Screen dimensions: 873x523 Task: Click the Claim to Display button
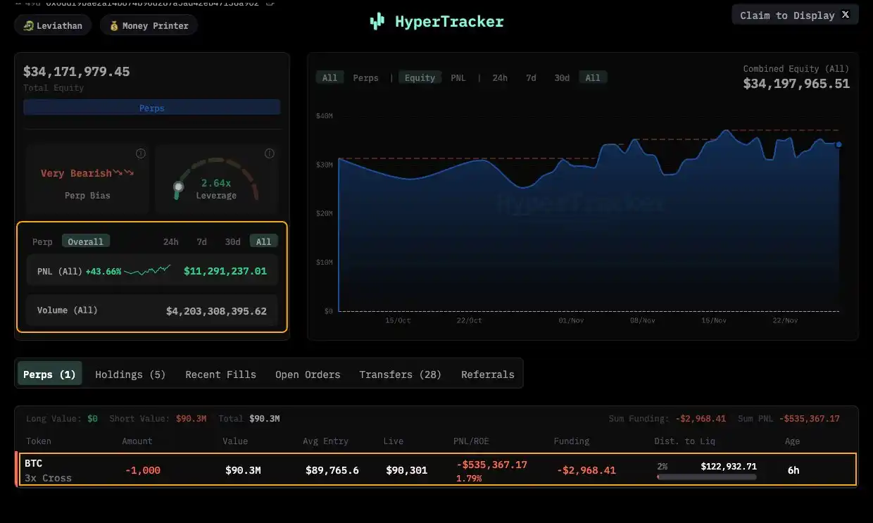click(x=789, y=15)
